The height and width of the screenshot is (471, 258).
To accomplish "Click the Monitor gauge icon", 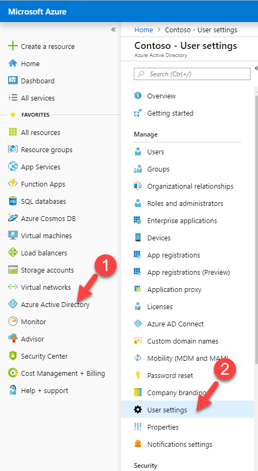I will point(13,322).
